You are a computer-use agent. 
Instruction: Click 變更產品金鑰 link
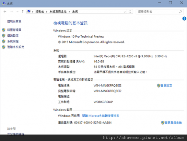173,122
